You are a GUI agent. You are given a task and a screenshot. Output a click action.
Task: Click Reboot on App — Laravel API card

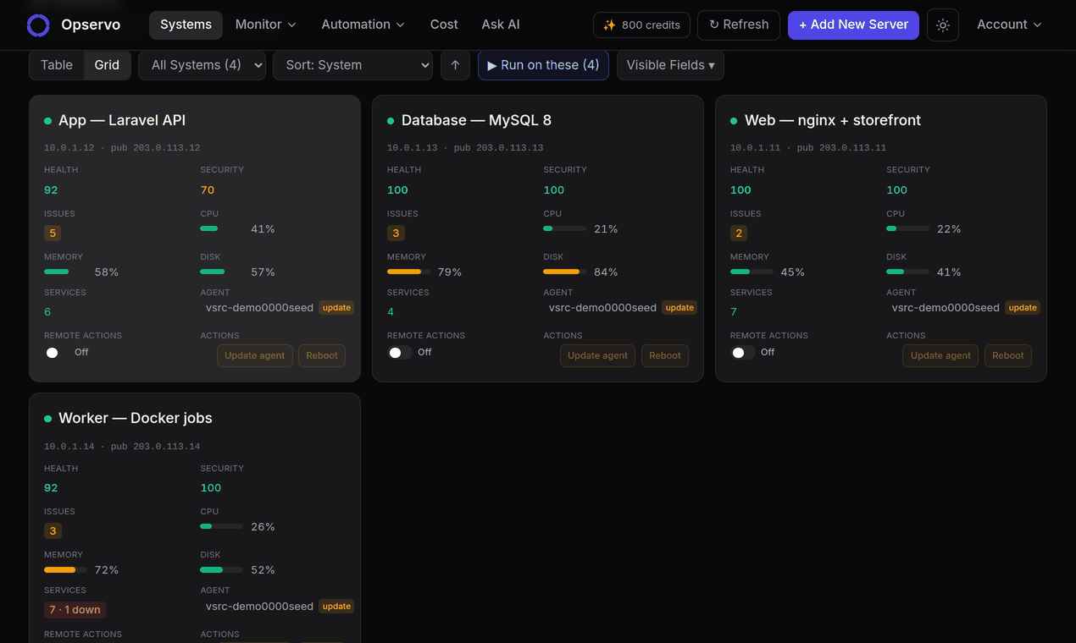tap(322, 355)
